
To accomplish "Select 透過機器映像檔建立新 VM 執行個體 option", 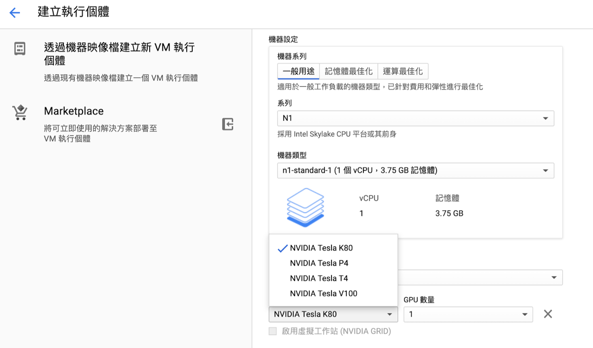I will tap(119, 54).
